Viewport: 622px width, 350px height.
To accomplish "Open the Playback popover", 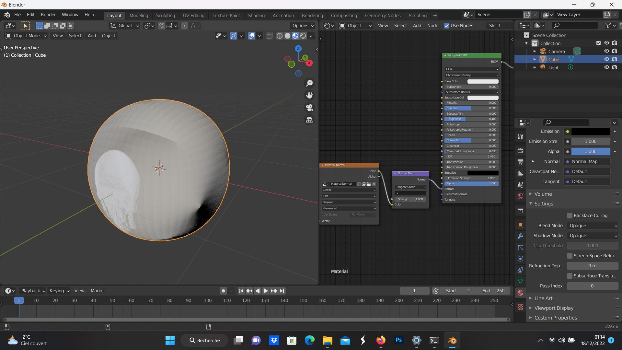I will [32, 291].
